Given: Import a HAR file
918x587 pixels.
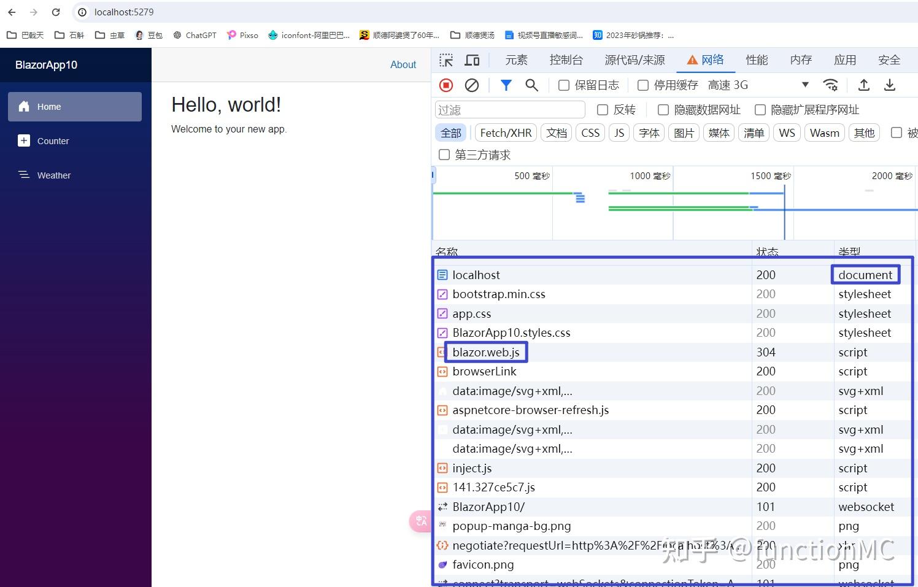Looking at the screenshot, I should pyautogui.click(x=863, y=85).
